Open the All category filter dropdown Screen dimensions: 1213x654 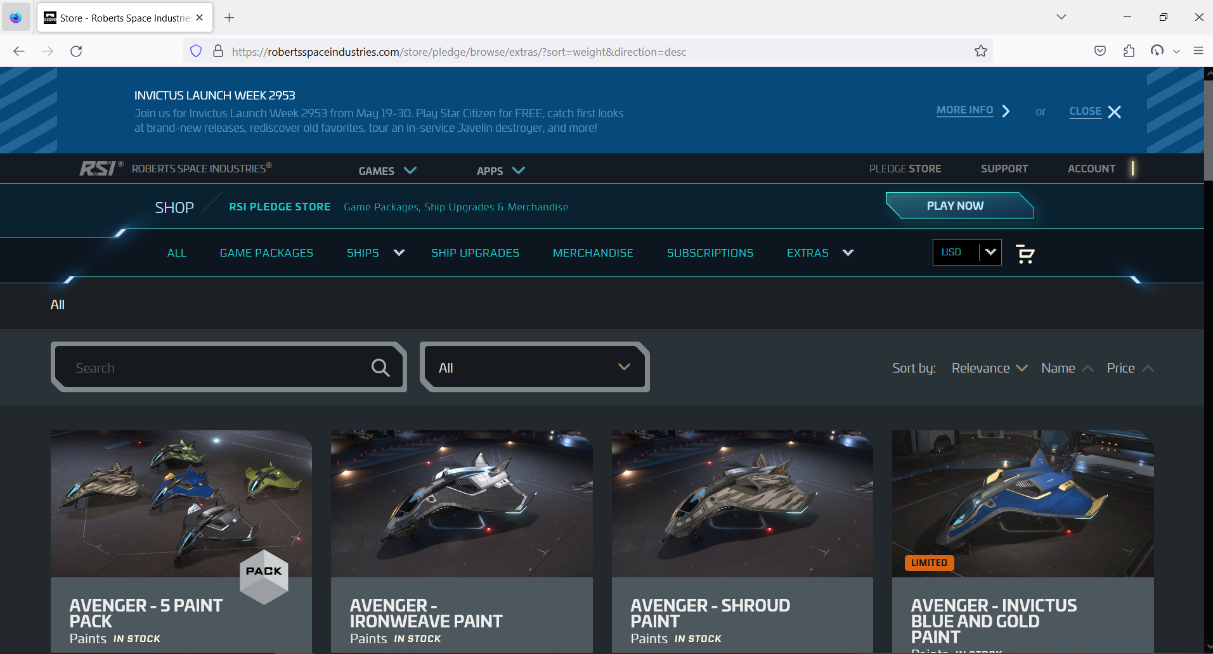tap(533, 367)
